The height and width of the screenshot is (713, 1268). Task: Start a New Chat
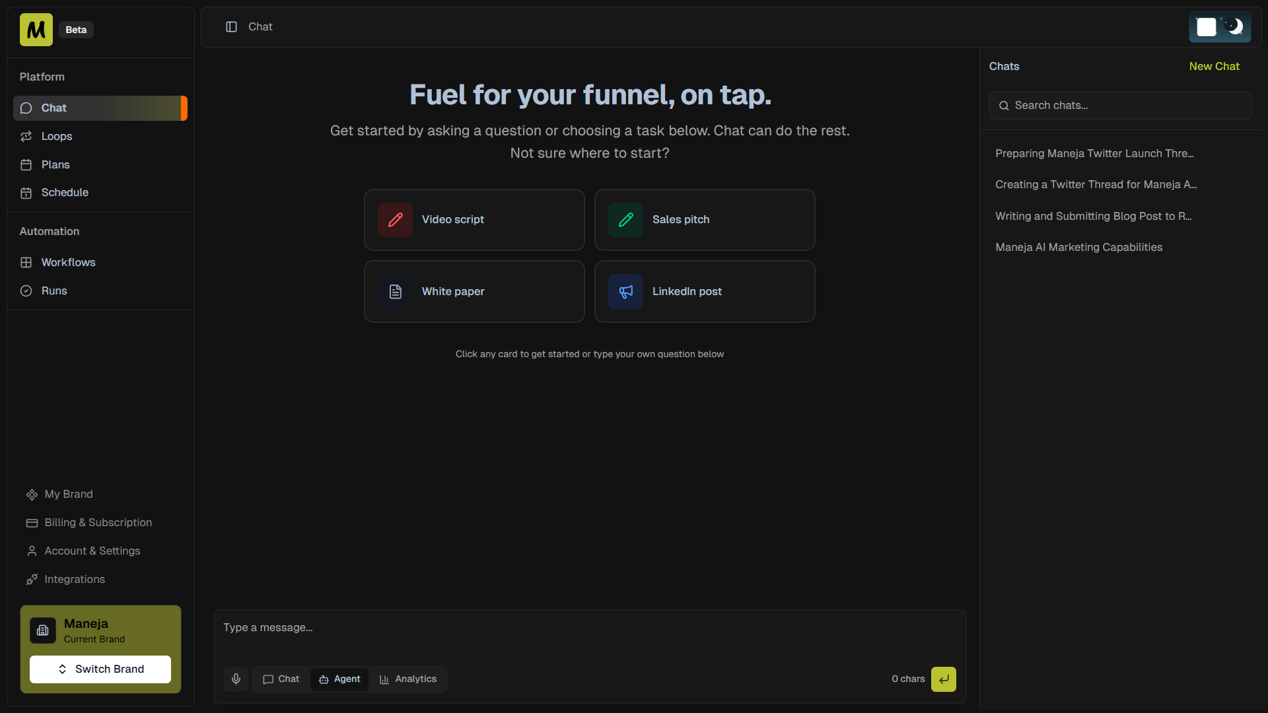[1214, 66]
